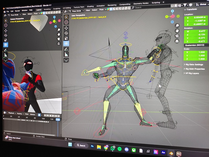Jump to the first frame
The height and width of the screenshot is (157, 209).
click(45, 115)
